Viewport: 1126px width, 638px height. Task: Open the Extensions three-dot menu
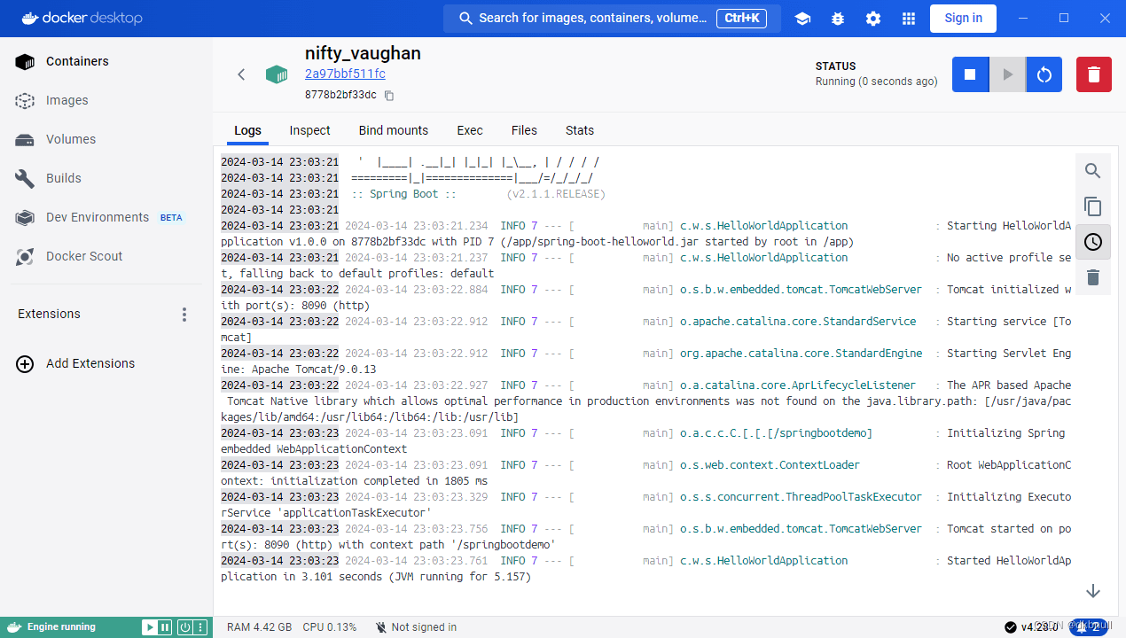(x=184, y=315)
